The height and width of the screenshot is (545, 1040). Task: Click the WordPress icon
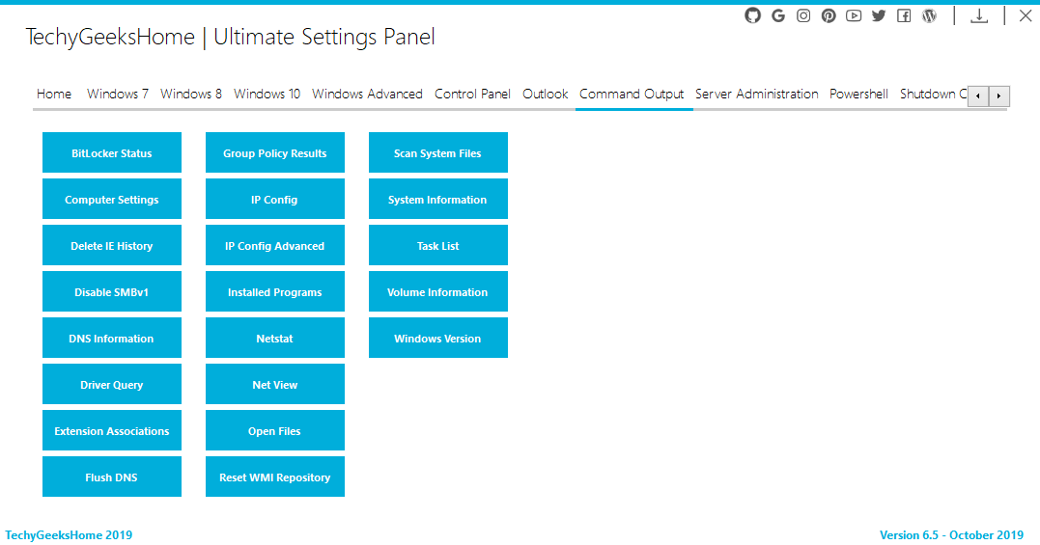click(x=929, y=15)
